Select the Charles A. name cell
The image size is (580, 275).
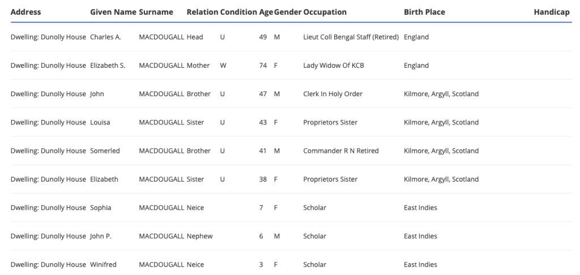(x=105, y=37)
